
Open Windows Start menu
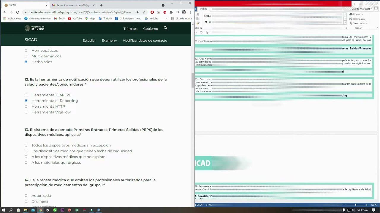[x=4, y=210]
